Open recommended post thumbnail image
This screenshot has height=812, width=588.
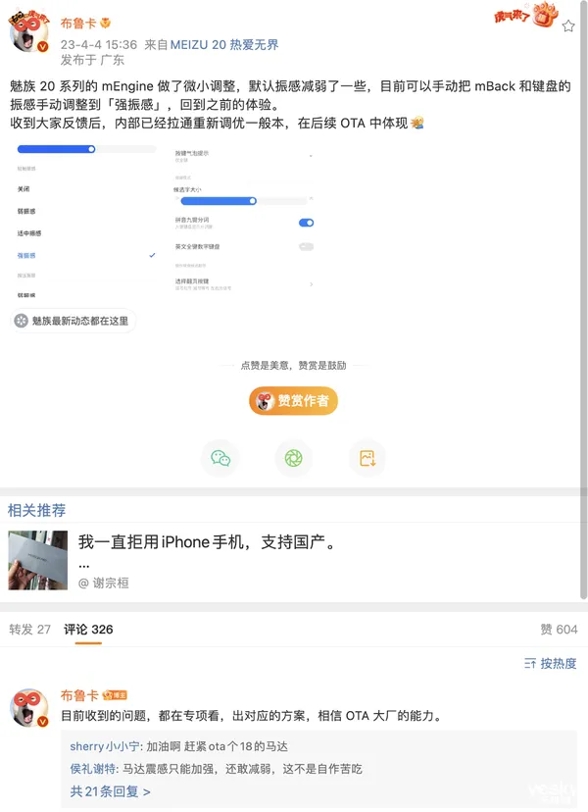[38, 560]
